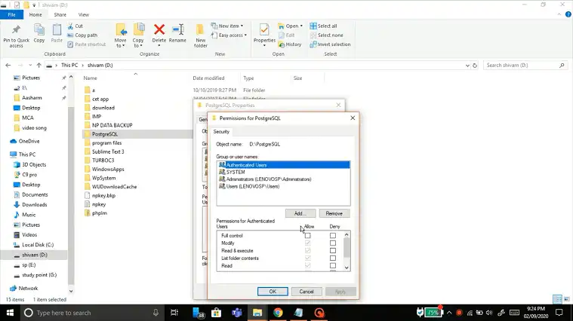Screen dimensions: 573x321
Task: Click the Search shivam (D:) box
Action: coord(525,66)
